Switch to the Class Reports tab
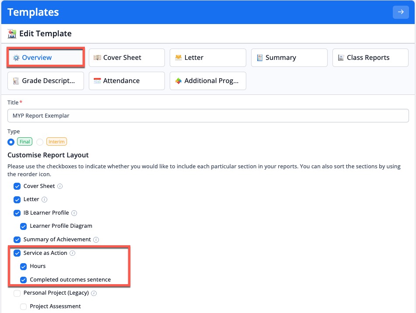This screenshot has width=416, height=313. pyautogui.click(x=370, y=58)
